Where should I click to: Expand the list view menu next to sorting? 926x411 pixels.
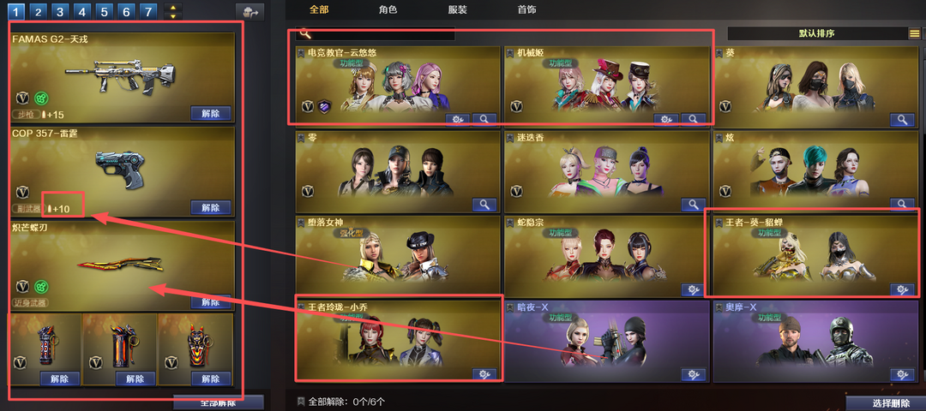pos(914,33)
